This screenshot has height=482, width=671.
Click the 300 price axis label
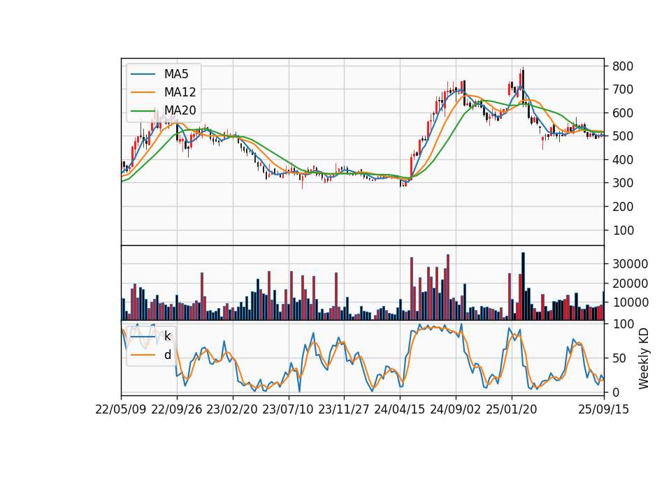pos(623,183)
